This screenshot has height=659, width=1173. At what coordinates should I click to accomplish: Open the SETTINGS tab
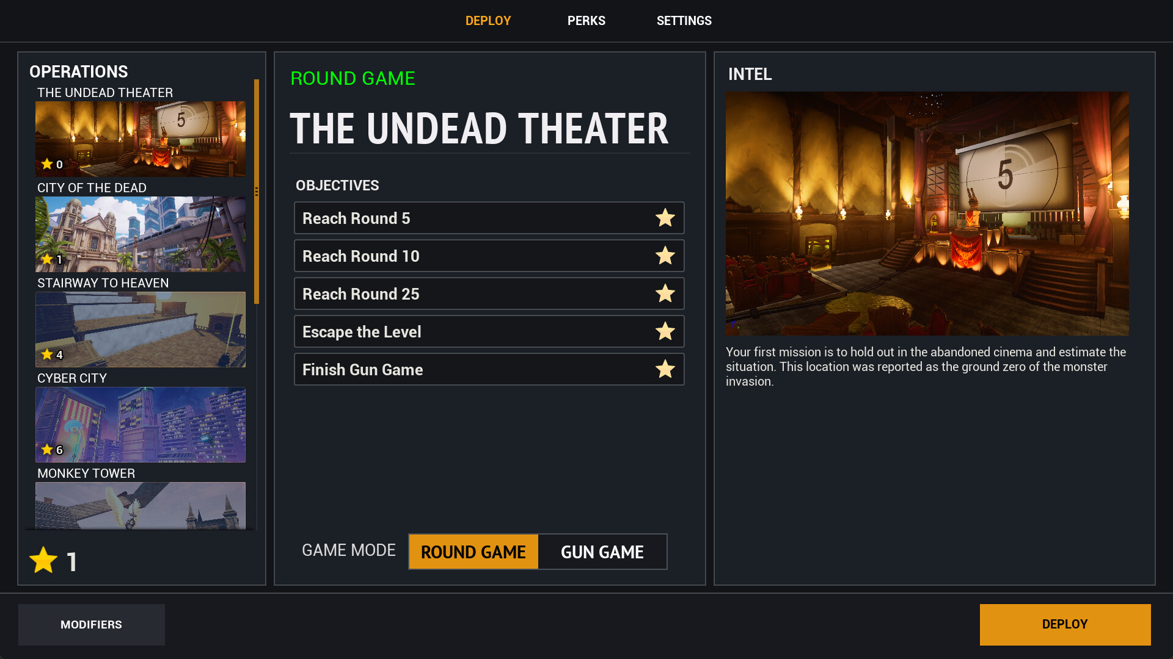pos(684,21)
